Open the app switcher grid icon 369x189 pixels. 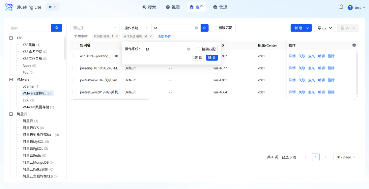click(50, 7)
